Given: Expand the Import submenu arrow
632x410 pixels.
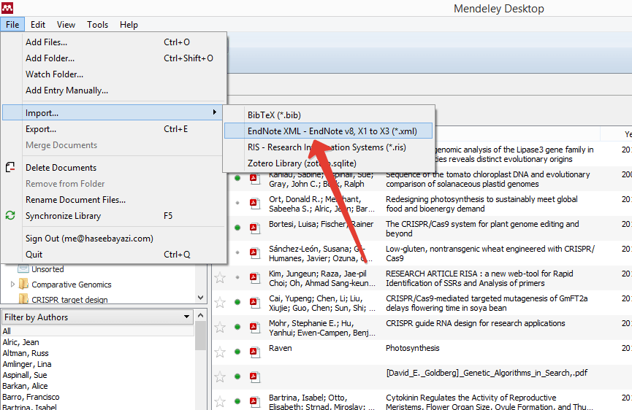Looking at the screenshot, I should tap(214, 112).
